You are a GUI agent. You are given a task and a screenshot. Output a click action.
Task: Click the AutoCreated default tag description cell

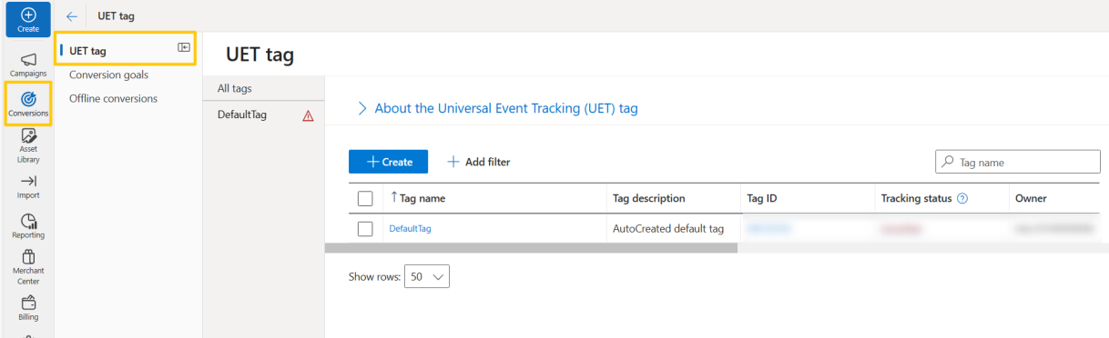[667, 229]
